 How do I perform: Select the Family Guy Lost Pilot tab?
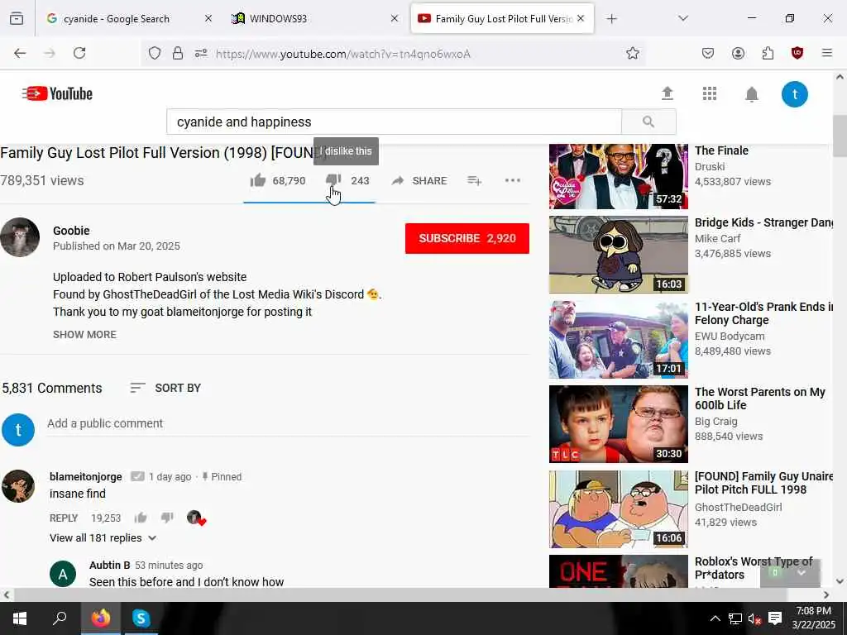[502, 19]
